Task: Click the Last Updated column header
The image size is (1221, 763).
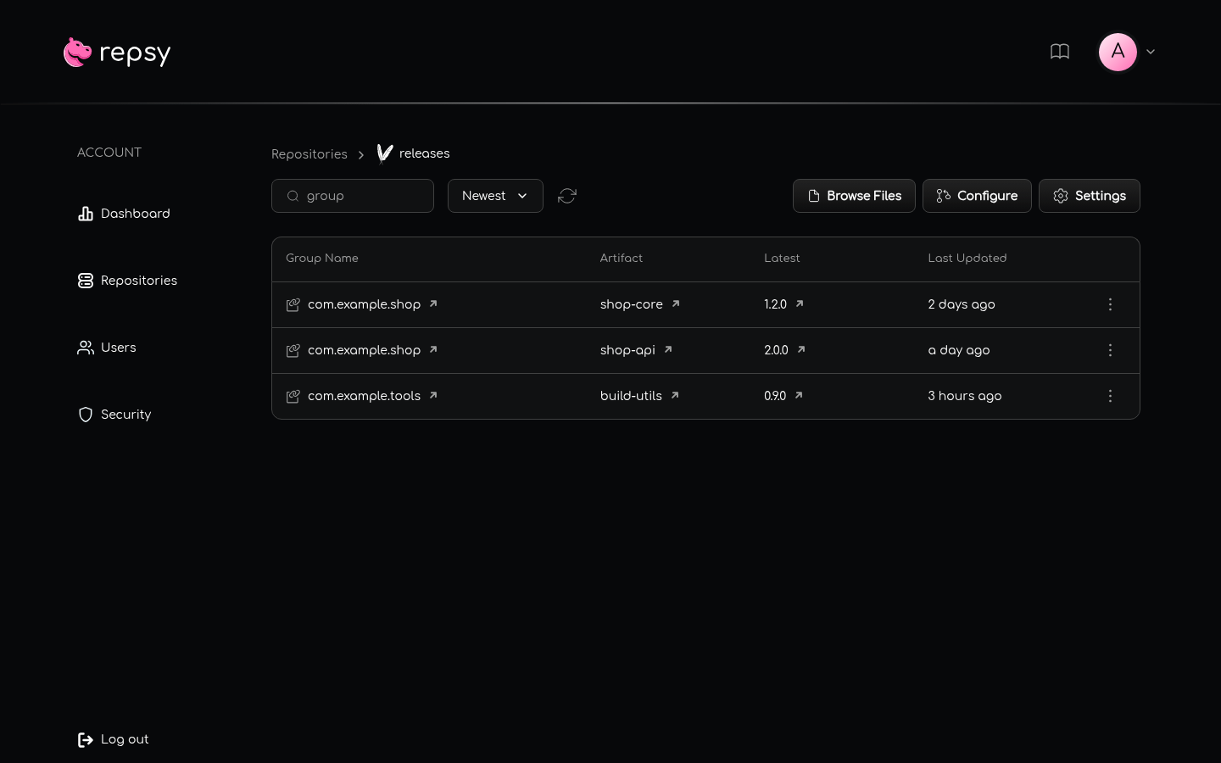Action: pos(967,259)
